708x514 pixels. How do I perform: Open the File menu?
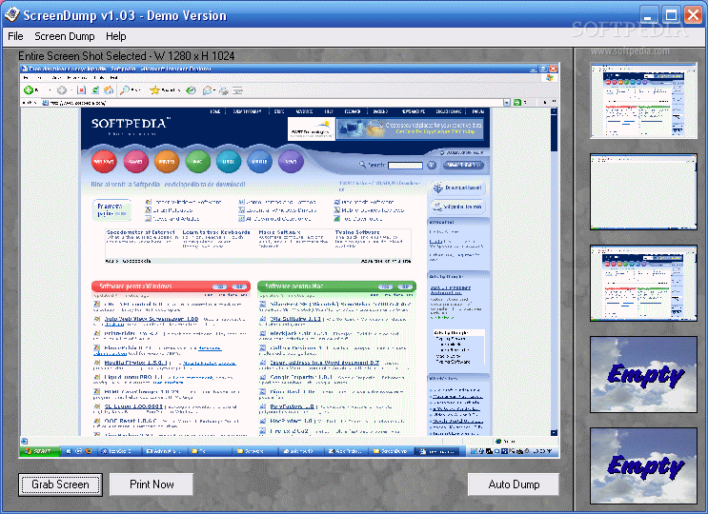15,36
